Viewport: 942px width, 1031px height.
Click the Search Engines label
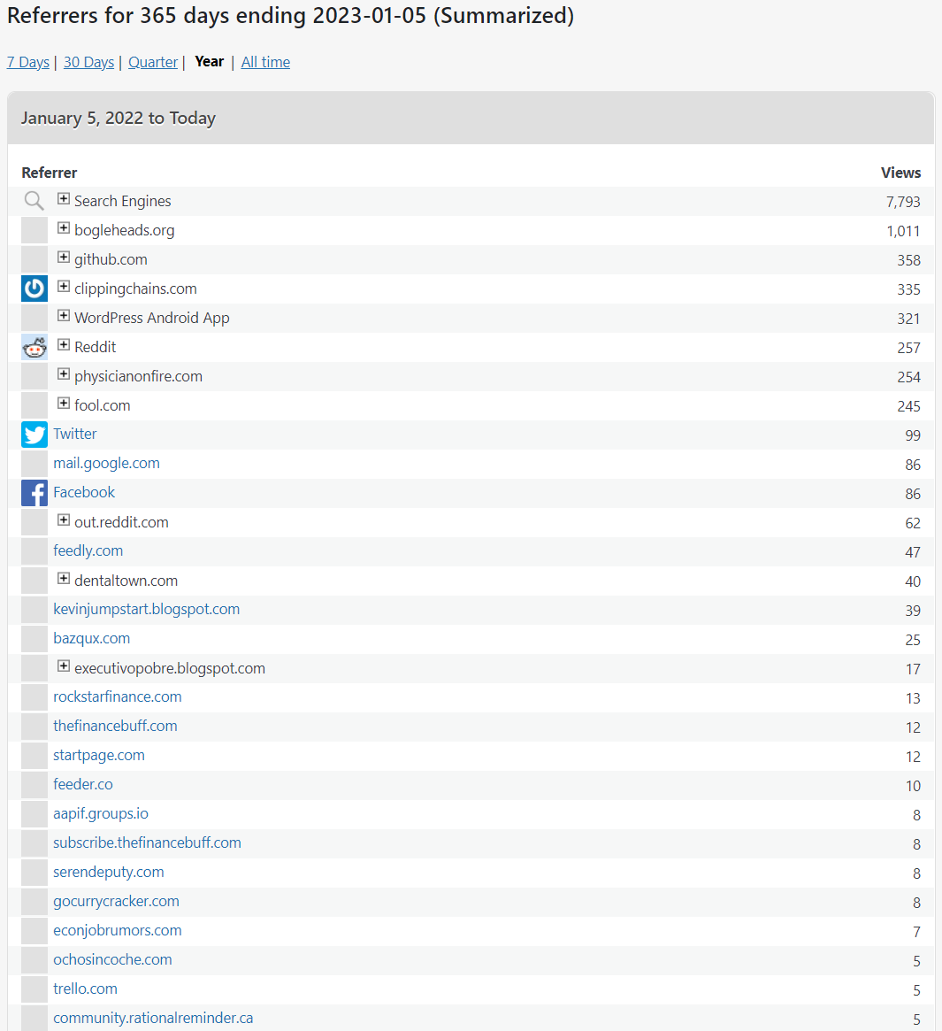(x=122, y=201)
